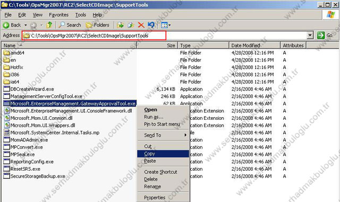
Task: Select the ResetSRS.exe file icon
Action: click(7, 169)
